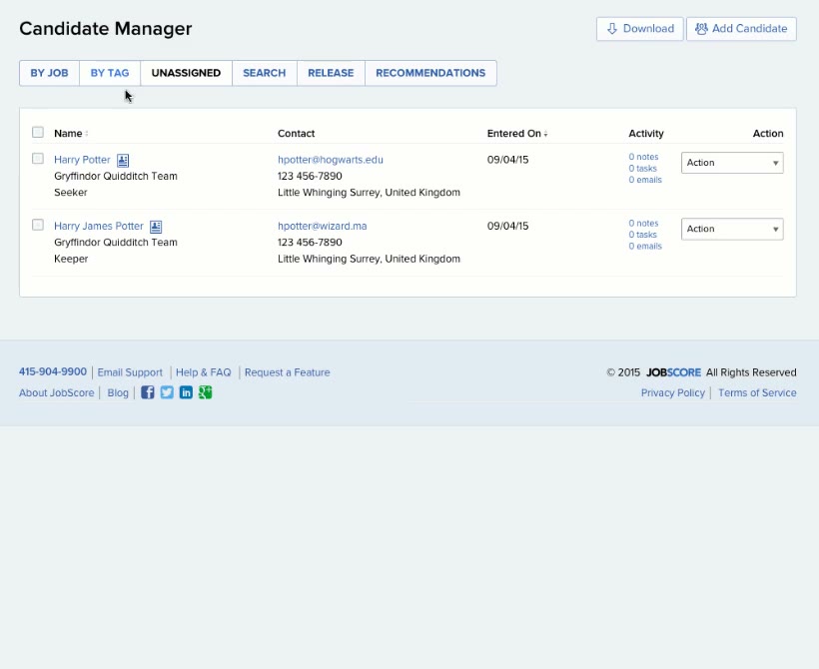Switch to the BY JOB tab

49,73
